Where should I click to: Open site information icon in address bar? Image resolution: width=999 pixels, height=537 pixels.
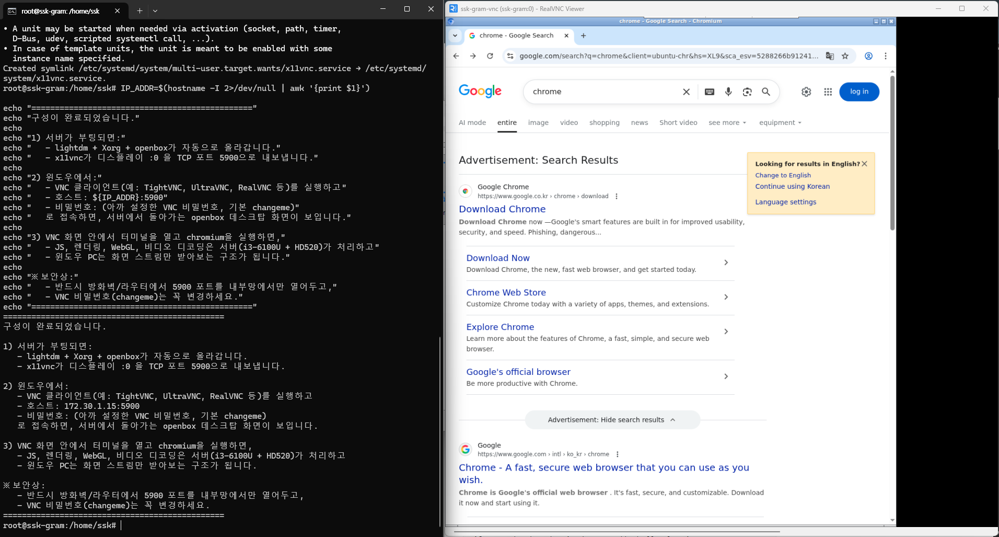(510, 56)
